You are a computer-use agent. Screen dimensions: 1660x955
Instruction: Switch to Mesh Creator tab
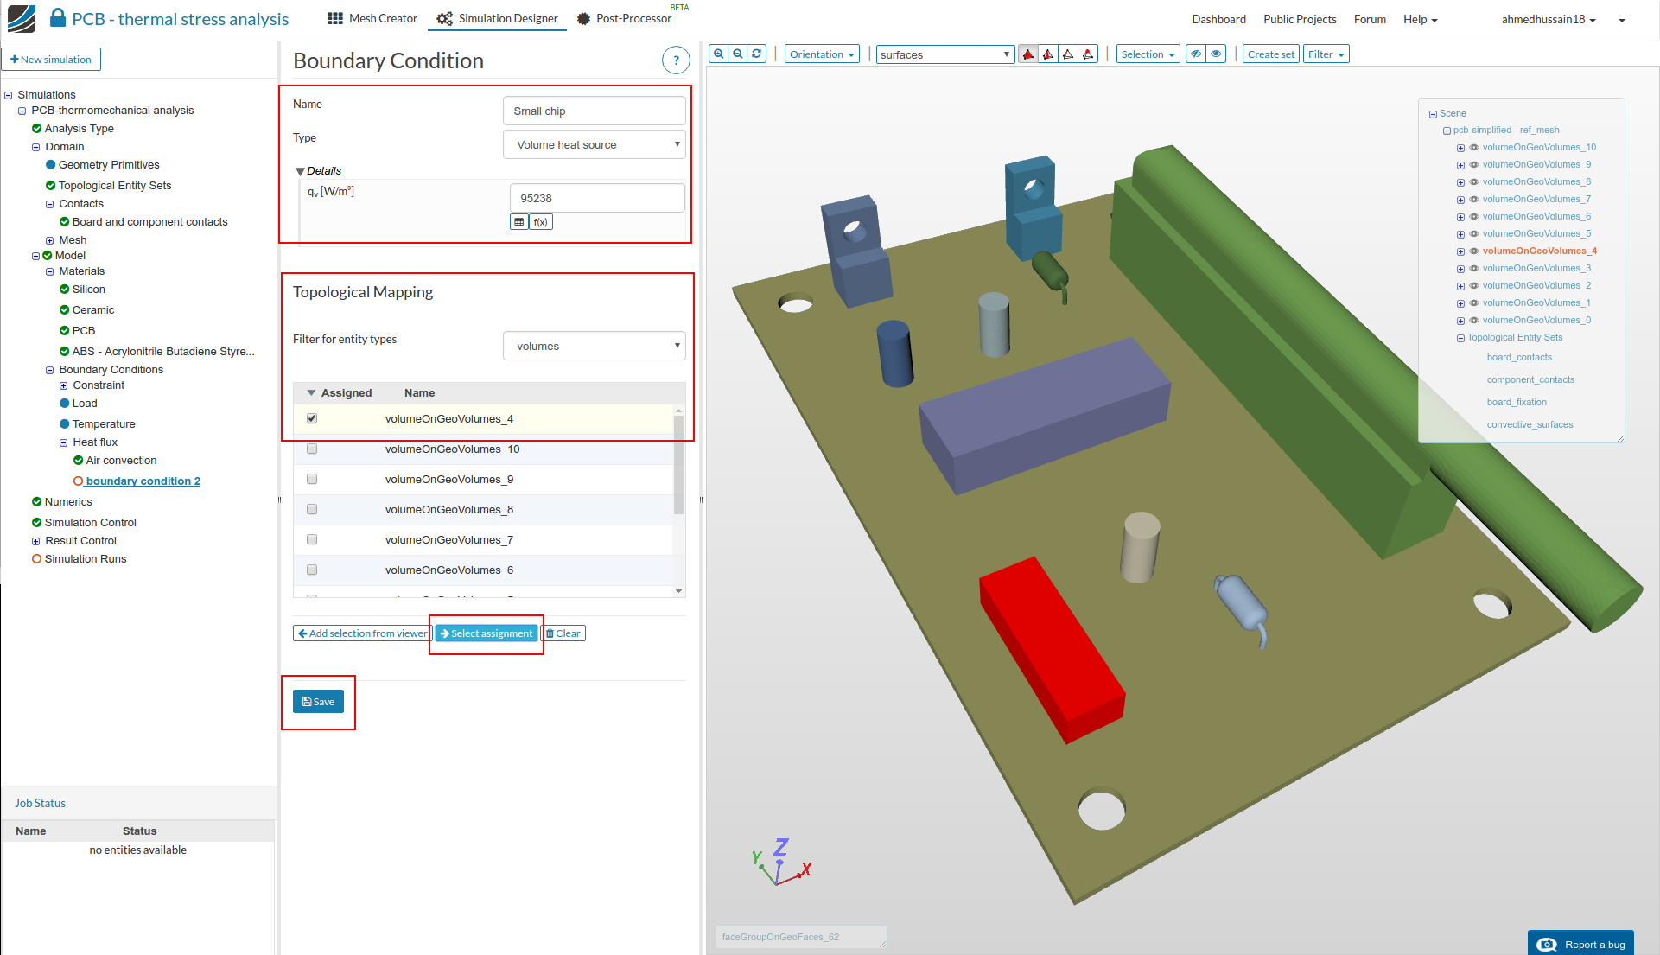point(372,18)
